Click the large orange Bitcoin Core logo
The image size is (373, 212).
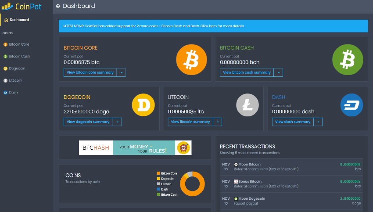coord(191,60)
